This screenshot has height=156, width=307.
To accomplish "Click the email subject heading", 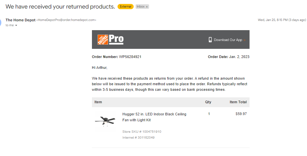I will 60,7.
